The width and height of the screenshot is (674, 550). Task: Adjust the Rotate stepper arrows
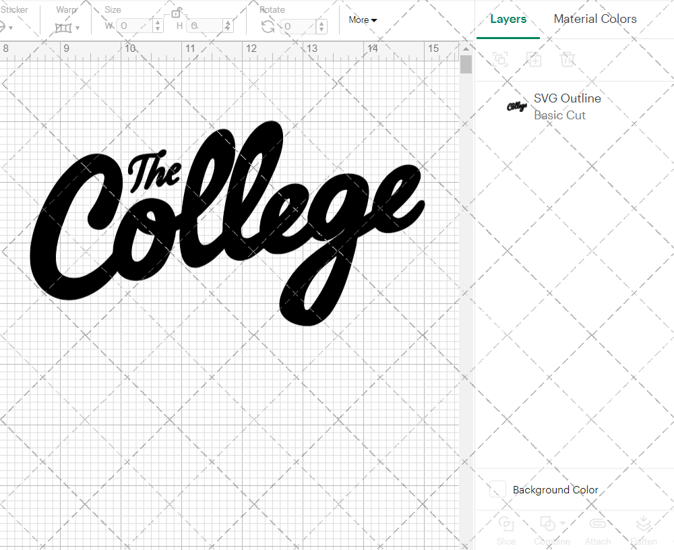coord(321,26)
